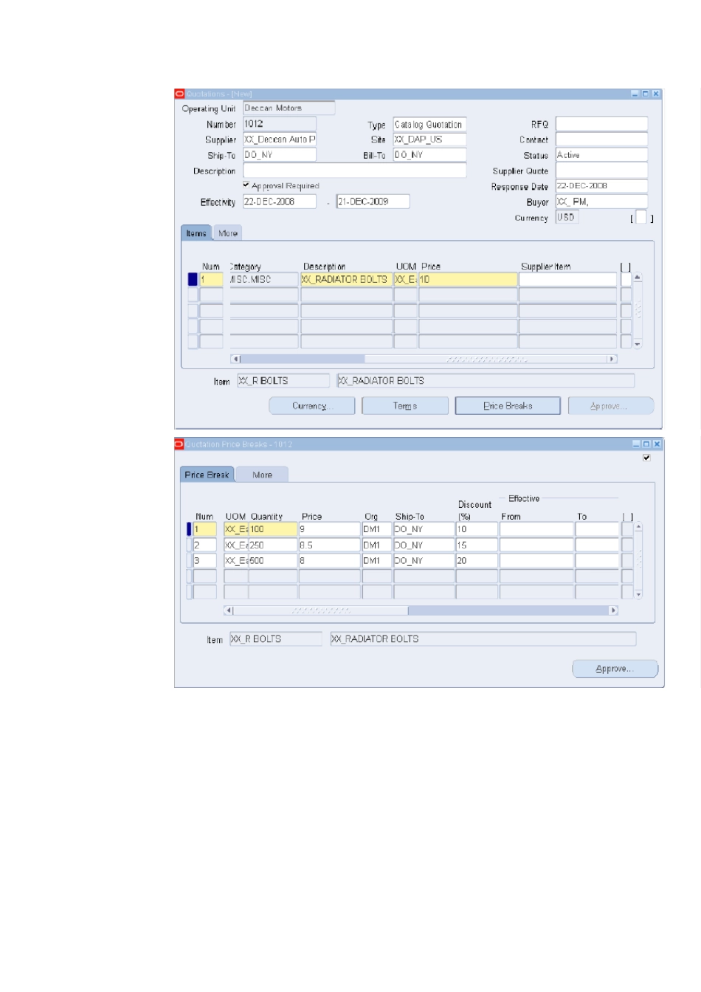This screenshot has width=701, height=992.
Task: Click the Bill-To field DO_NY
Action: coord(429,155)
